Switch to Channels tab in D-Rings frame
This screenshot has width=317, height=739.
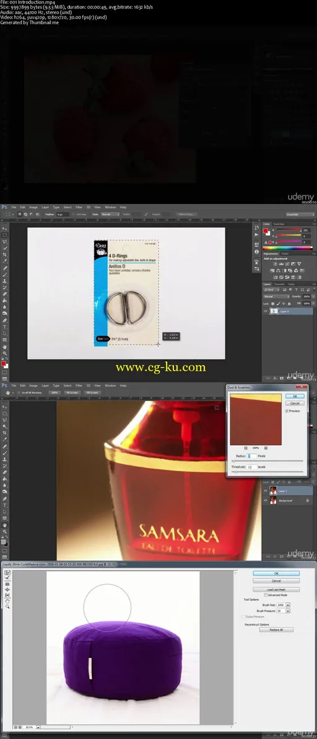279,284
